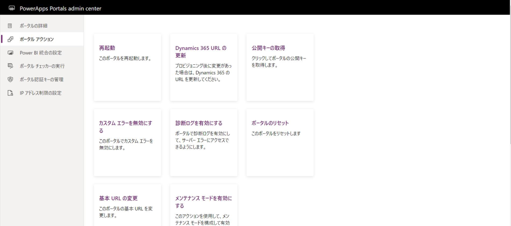
Task: Click the ポータル チェッカーの実行 icon
Action: coord(10,66)
